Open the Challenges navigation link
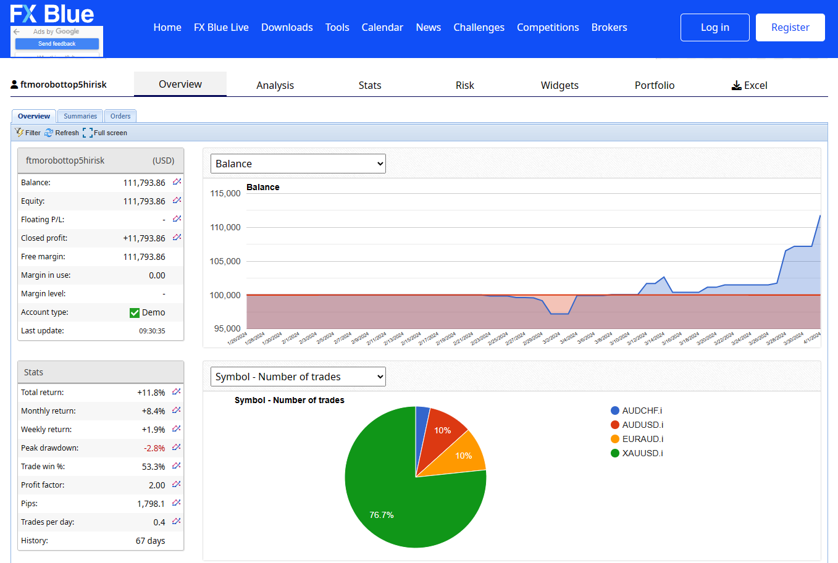This screenshot has width=838, height=563. click(479, 27)
